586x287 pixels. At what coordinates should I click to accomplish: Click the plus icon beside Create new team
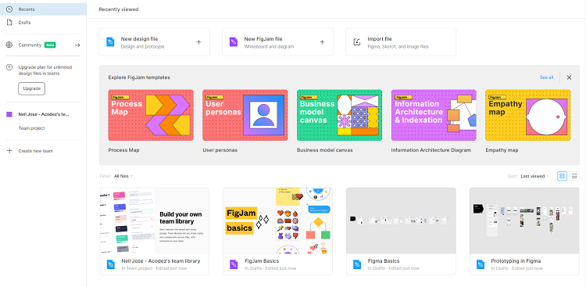click(9, 151)
